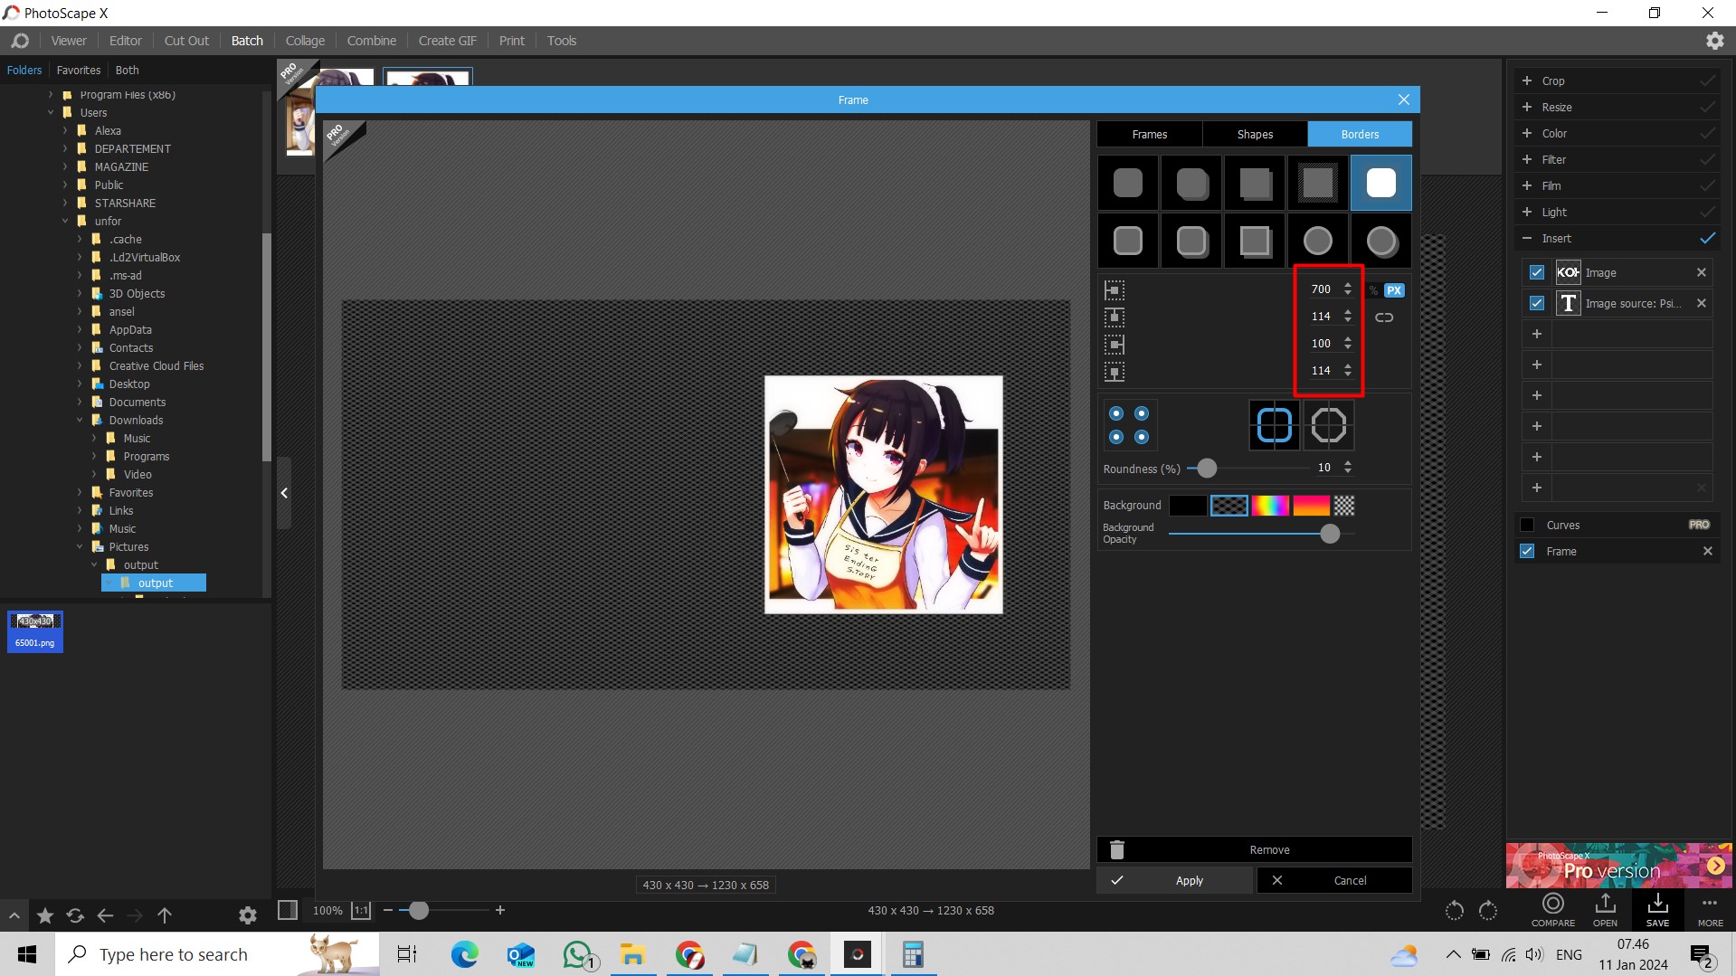The height and width of the screenshot is (976, 1736).
Task: Click the PhotoScape home spiral icon
Action: 20,41
